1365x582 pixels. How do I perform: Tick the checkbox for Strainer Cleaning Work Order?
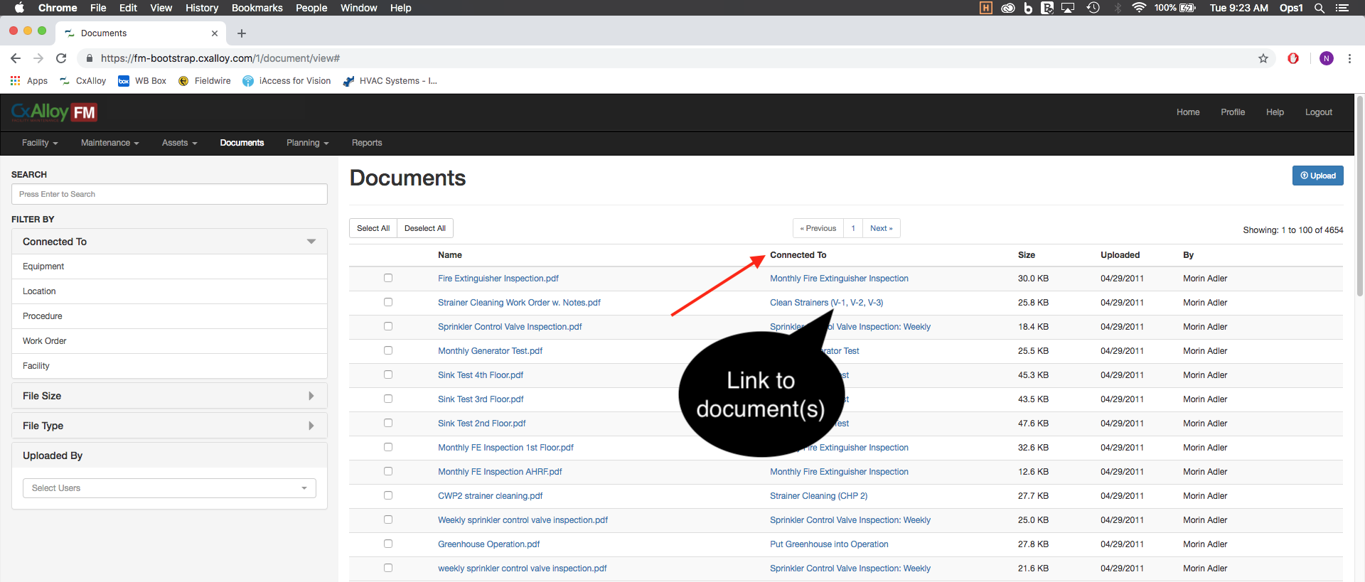[x=388, y=302]
